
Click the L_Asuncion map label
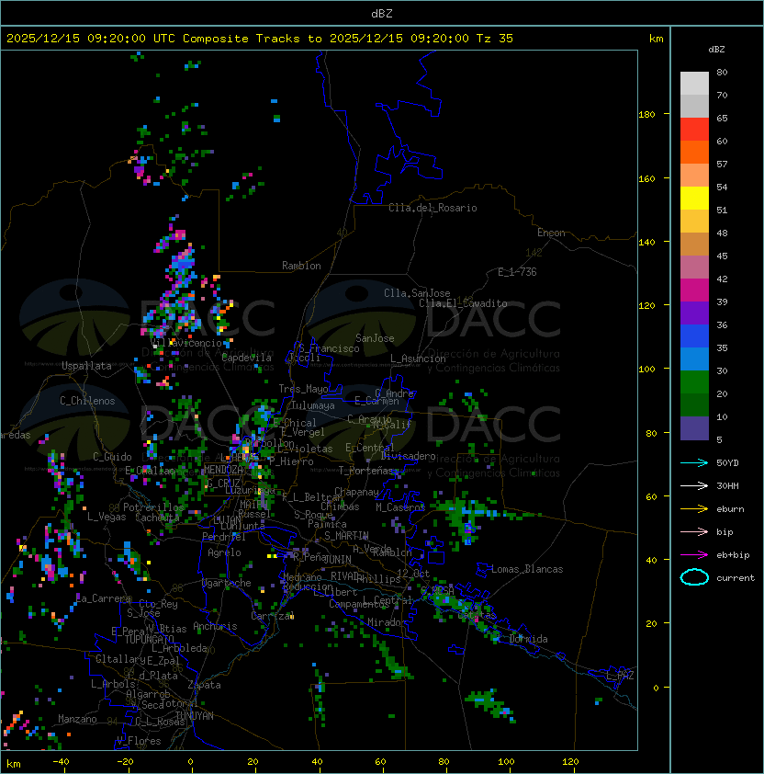coord(418,359)
